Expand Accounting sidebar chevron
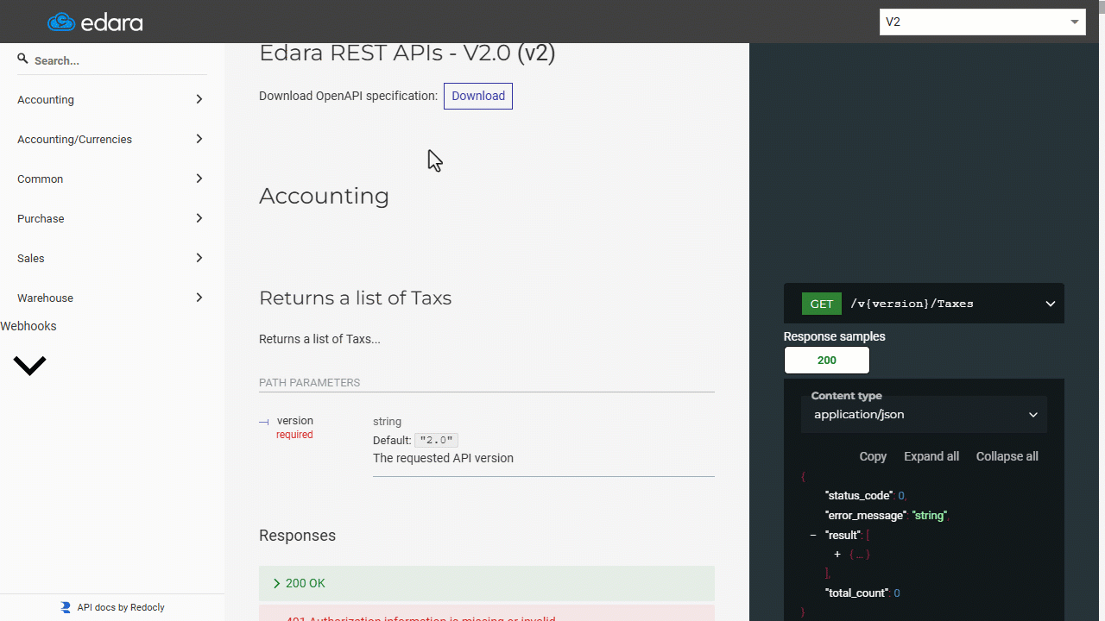The width and height of the screenshot is (1105, 621). click(199, 99)
